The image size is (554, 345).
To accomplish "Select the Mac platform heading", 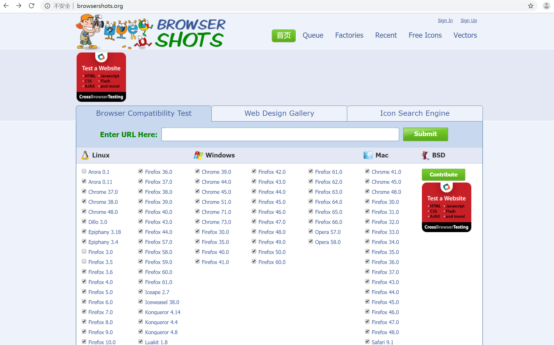I will [x=382, y=155].
